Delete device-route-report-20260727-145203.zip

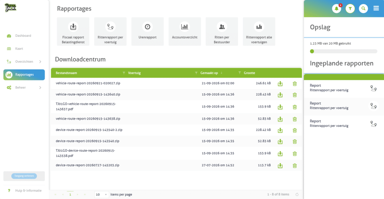click(x=295, y=166)
